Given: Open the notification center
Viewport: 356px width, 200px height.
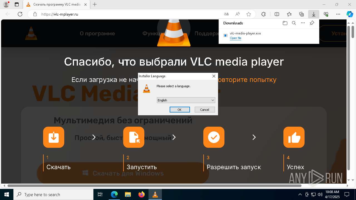Looking at the screenshot, I should pos(347,194).
